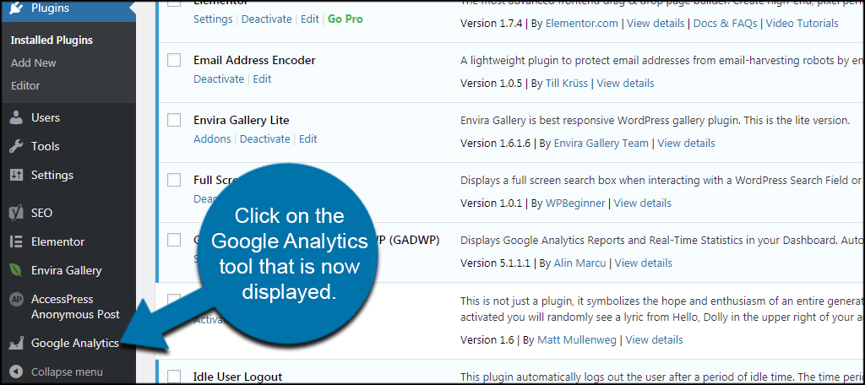865x385 pixels.
Task: Open the plugin Editor submenu item
Action: [25, 85]
